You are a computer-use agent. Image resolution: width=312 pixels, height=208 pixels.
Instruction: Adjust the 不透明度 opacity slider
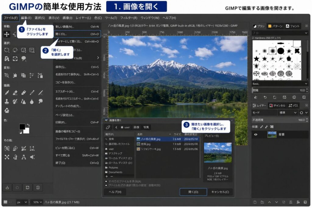pos(280,120)
